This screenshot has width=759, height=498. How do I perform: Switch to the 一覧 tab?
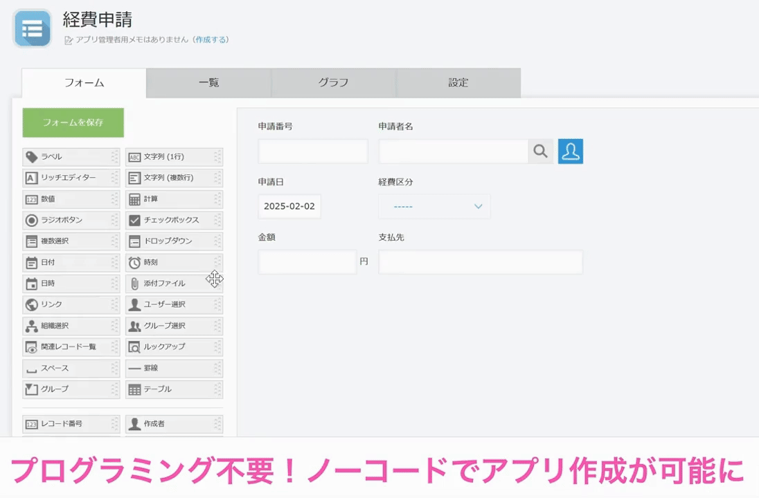point(208,83)
